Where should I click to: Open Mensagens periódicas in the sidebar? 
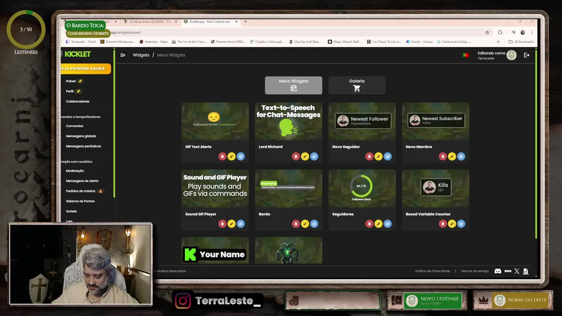(83, 146)
